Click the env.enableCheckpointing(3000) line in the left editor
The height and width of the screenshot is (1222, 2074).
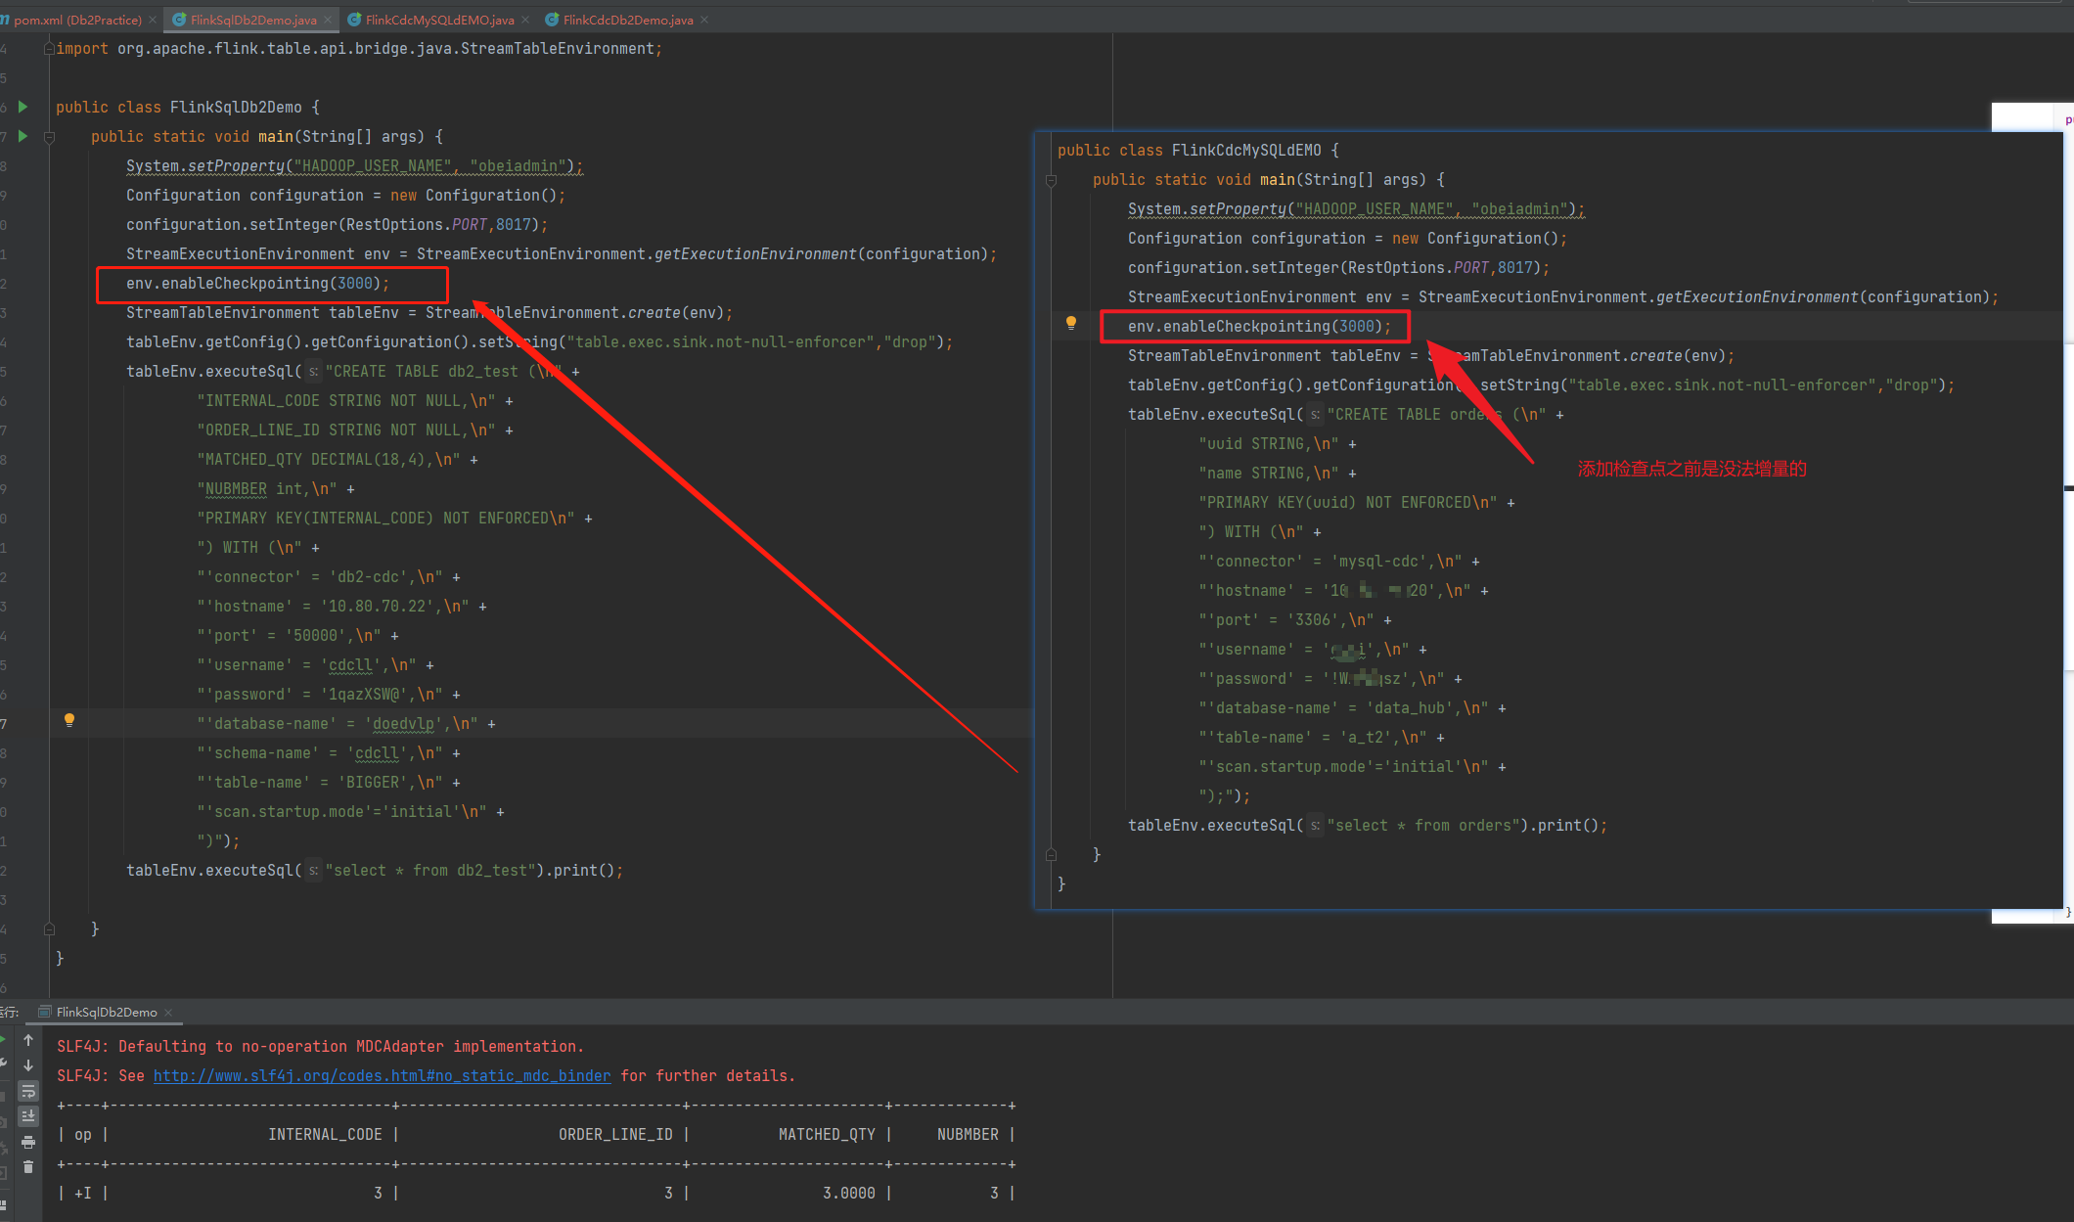[257, 283]
